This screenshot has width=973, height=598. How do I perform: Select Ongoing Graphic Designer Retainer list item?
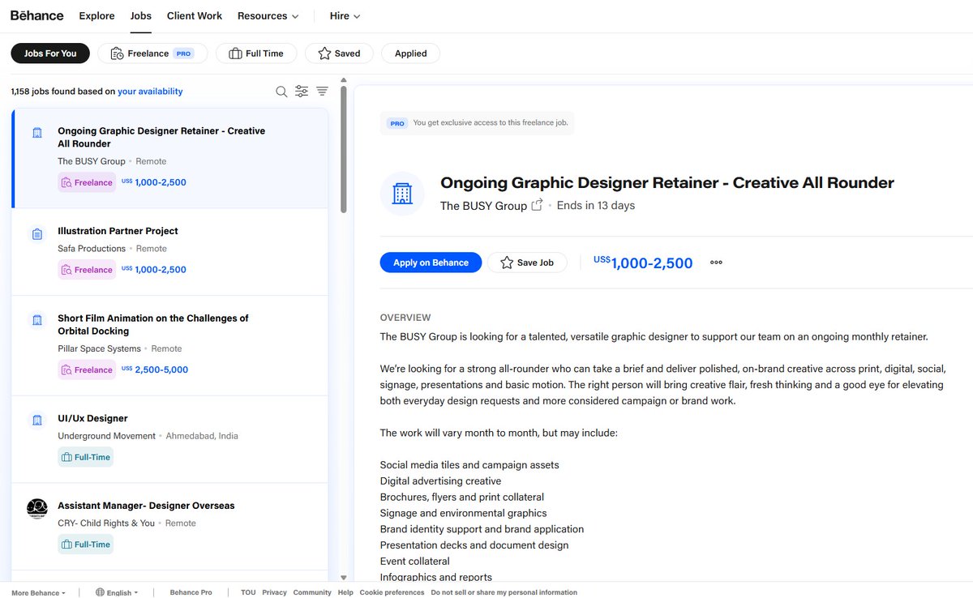click(x=170, y=158)
